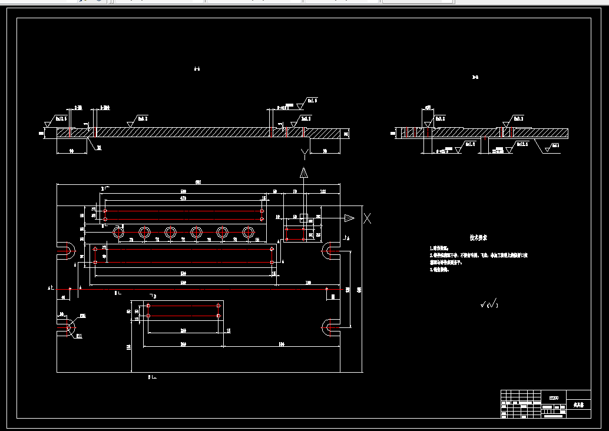Screen dimensions: 609x431
Task: Click the third line of technical requirements
Action: [439, 270]
